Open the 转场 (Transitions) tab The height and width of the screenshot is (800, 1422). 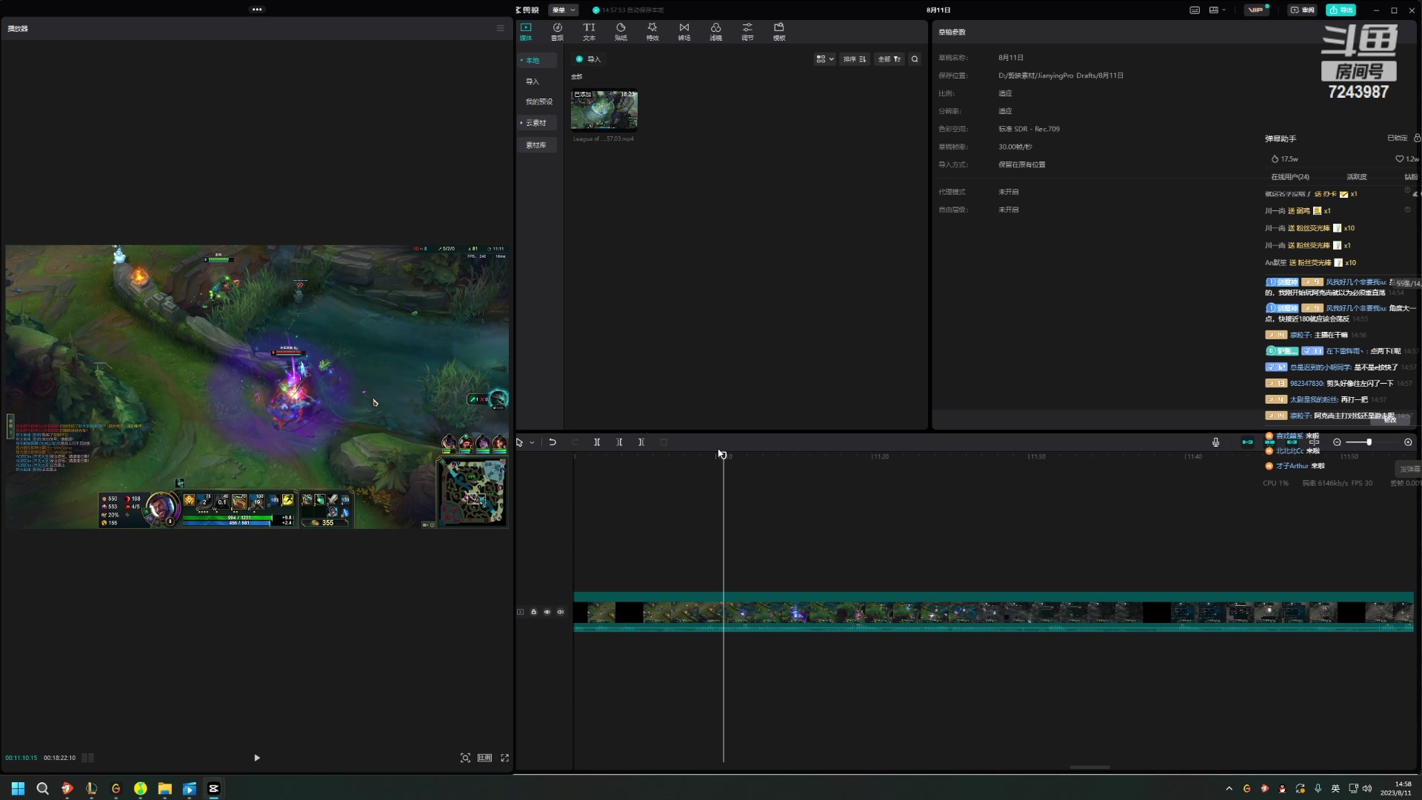click(684, 32)
